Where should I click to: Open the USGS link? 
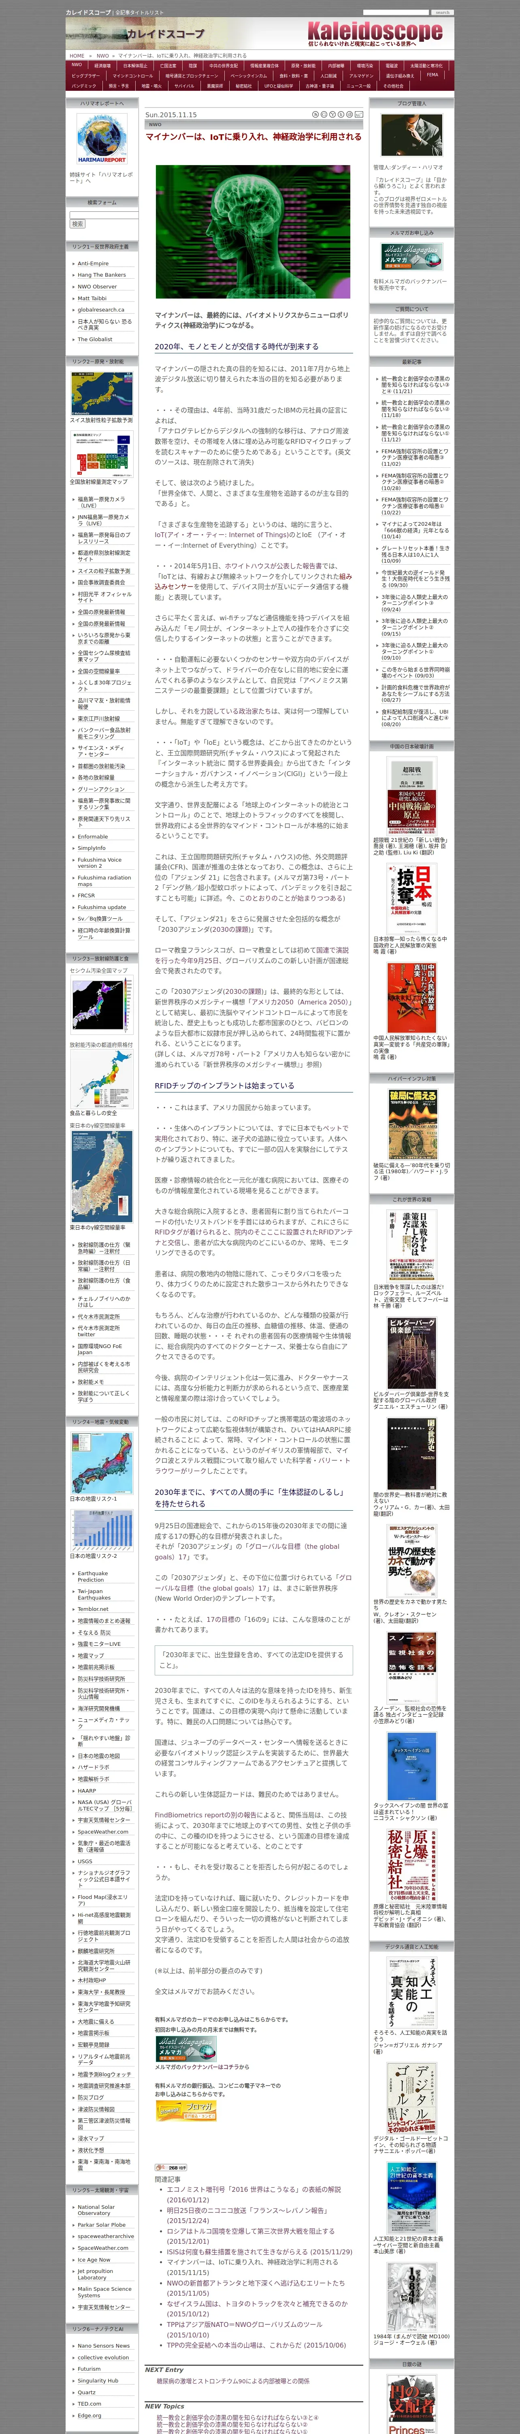tap(85, 1862)
